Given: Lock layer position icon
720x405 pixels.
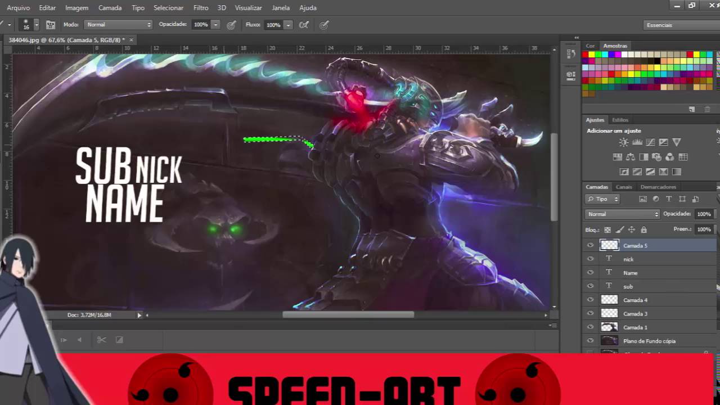Looking at the screenshot, I should (x=632, y=229).
